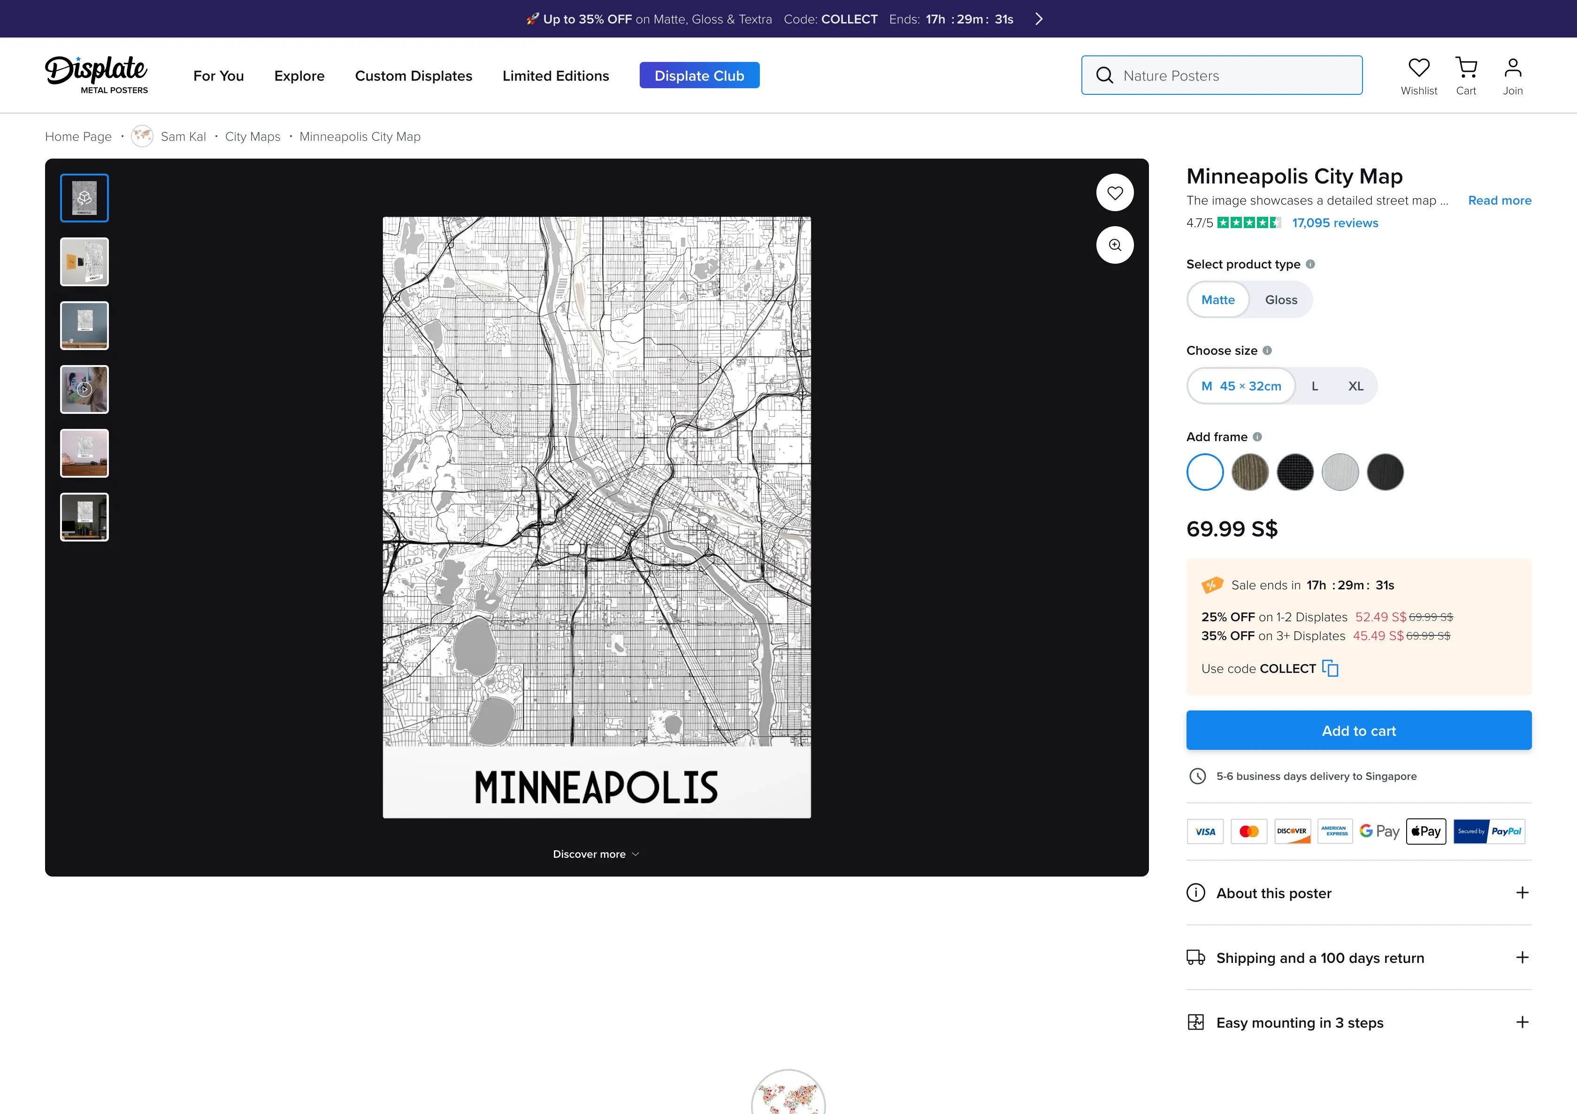Select thumbnail with blue wall room

click(x=84, y=326)
